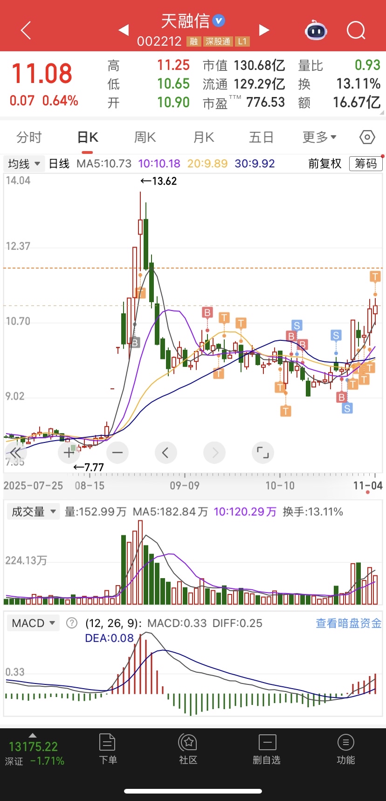Screen dimensions: 386x801
Task: Open the 成交量 indicator dropdown
Action: 33,511
